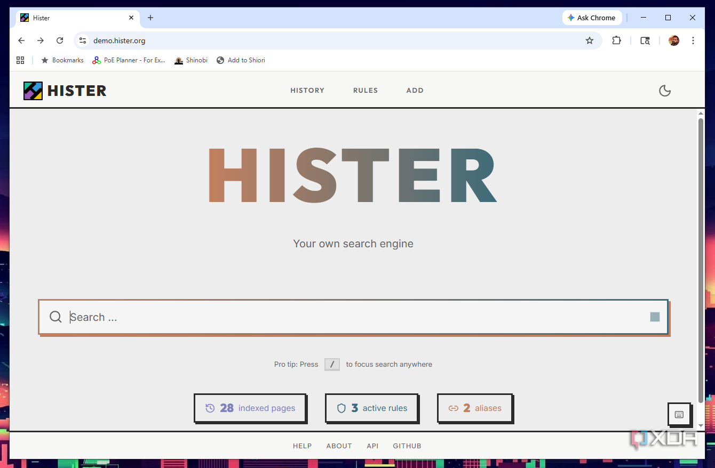Click the shield icon beside active rules
The height and width of the screenshot is (468, 715).
341,408
